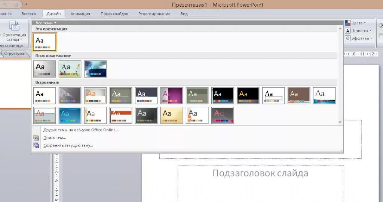The image size is (383, 202).
Task: Choose second-row theme with red Aa on gray
Action: tap(45, 116)
